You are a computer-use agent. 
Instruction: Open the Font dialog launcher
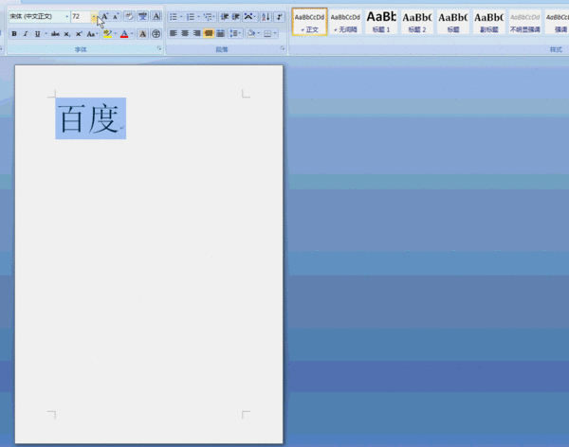pyautogui.click(x=158, y=48)
